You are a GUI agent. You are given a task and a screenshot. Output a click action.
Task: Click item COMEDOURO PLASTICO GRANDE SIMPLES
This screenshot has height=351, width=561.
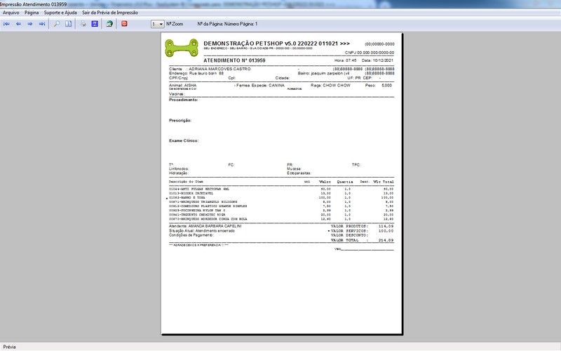[281, 206]
